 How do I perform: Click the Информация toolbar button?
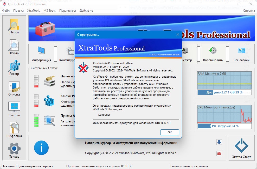(x=41, y=54)
